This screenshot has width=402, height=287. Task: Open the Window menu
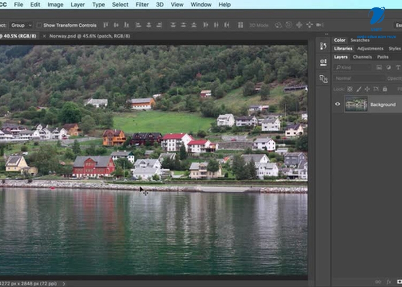[201, 5]
